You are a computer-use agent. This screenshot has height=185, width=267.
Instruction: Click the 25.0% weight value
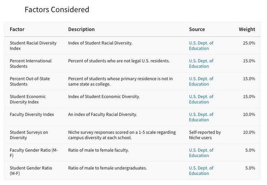click(x=249, y=43)
